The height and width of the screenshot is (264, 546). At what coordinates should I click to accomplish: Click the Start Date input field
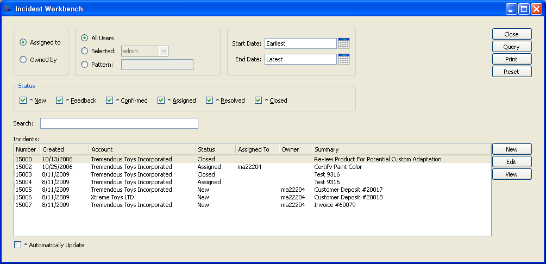300,43
